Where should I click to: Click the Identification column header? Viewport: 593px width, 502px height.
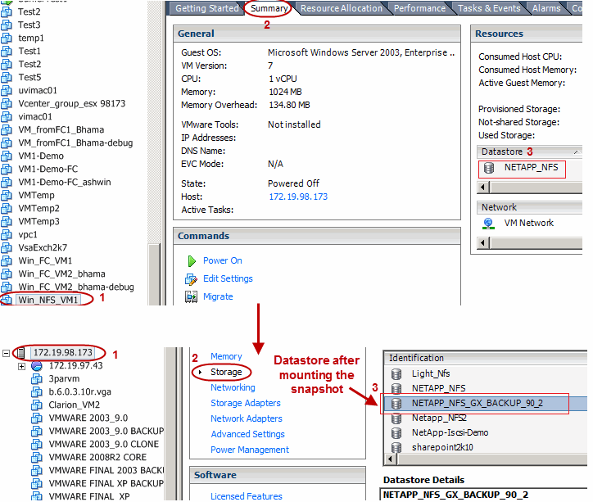point(486,358)
